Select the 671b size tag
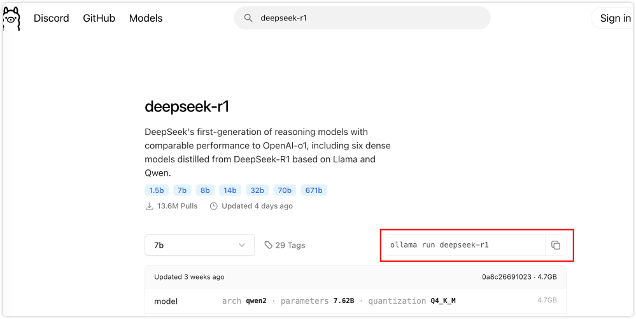This screenshot has width=636, height=319. 314,190
